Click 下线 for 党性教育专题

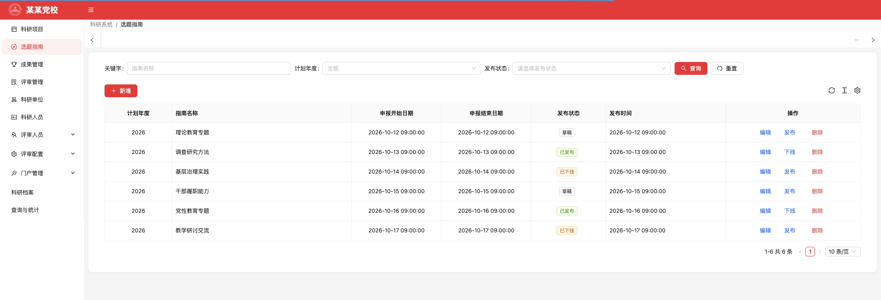[790, 211]
